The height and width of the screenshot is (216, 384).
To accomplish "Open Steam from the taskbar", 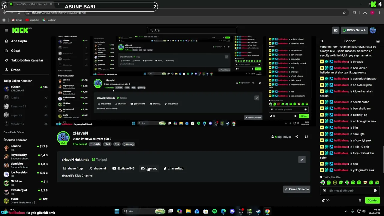I will tap(258, 211).
